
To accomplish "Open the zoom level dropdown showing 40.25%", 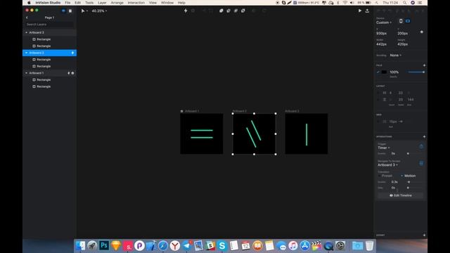I will point(99,11).
